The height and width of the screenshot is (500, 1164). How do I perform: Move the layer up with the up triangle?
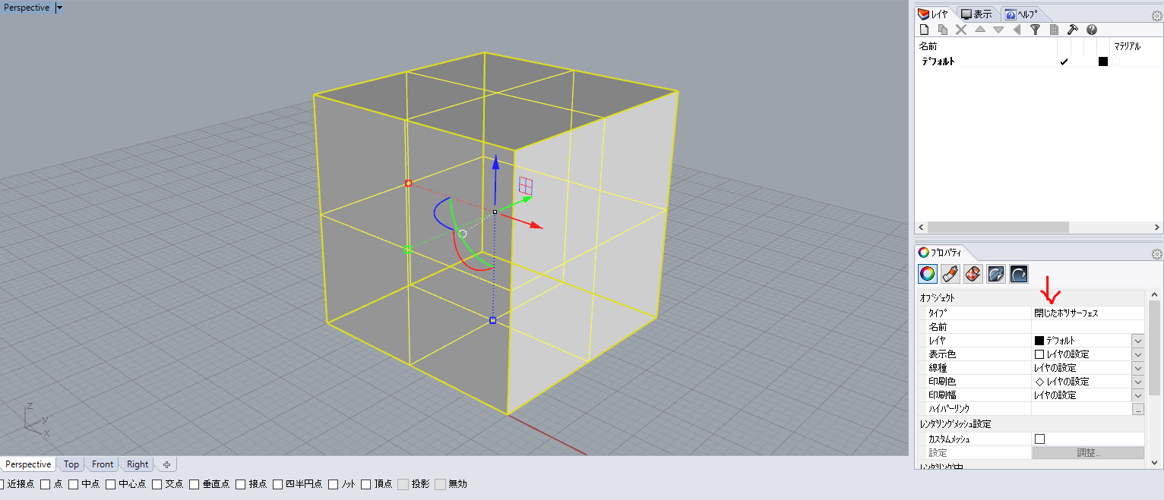[x=980, y=30]
